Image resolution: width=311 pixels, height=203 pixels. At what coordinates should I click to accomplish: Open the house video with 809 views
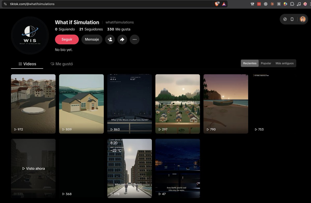[x=81, y=104]
